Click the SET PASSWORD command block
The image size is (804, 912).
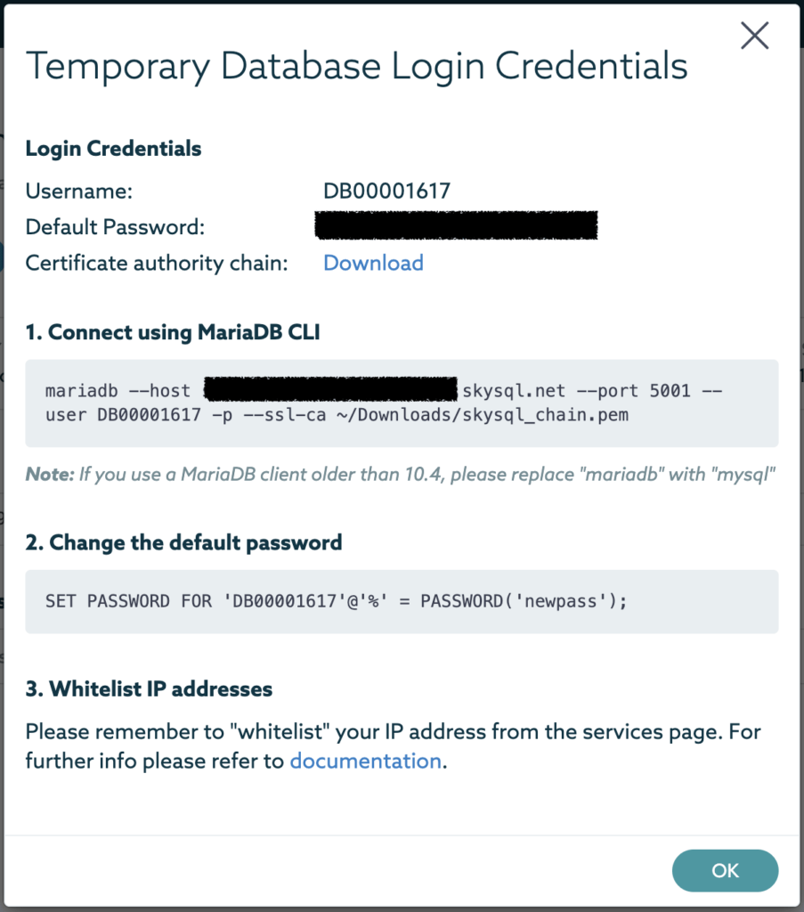[402, 601]
